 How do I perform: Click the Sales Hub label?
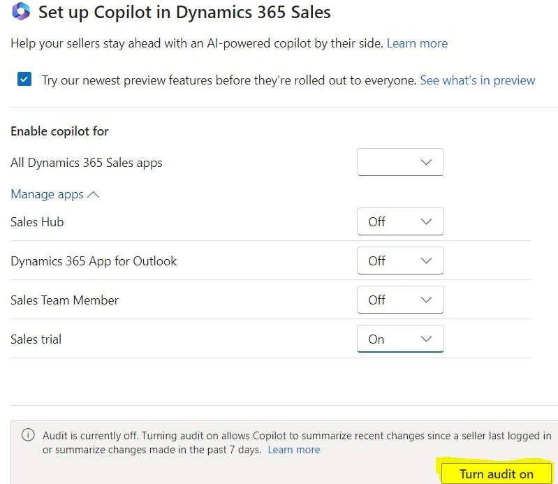click(x=37, y=222)
